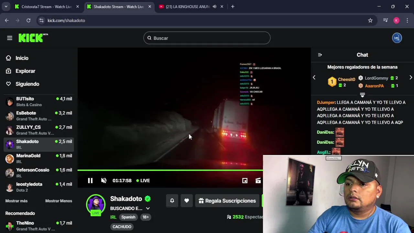
Task: Collapse the chat panel icon
Action: click(x=320, y=55)
